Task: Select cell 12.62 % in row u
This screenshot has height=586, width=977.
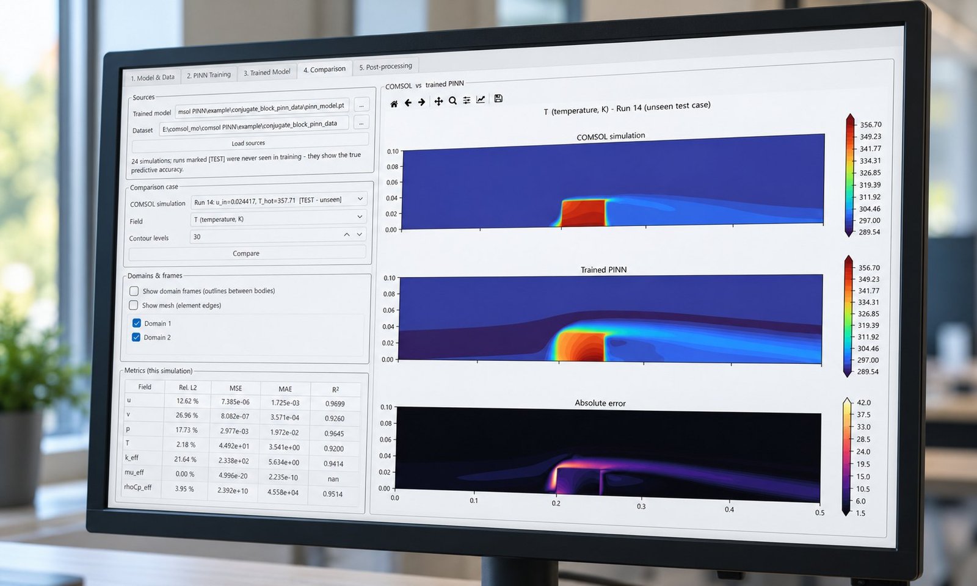Action: coord(187,401)
